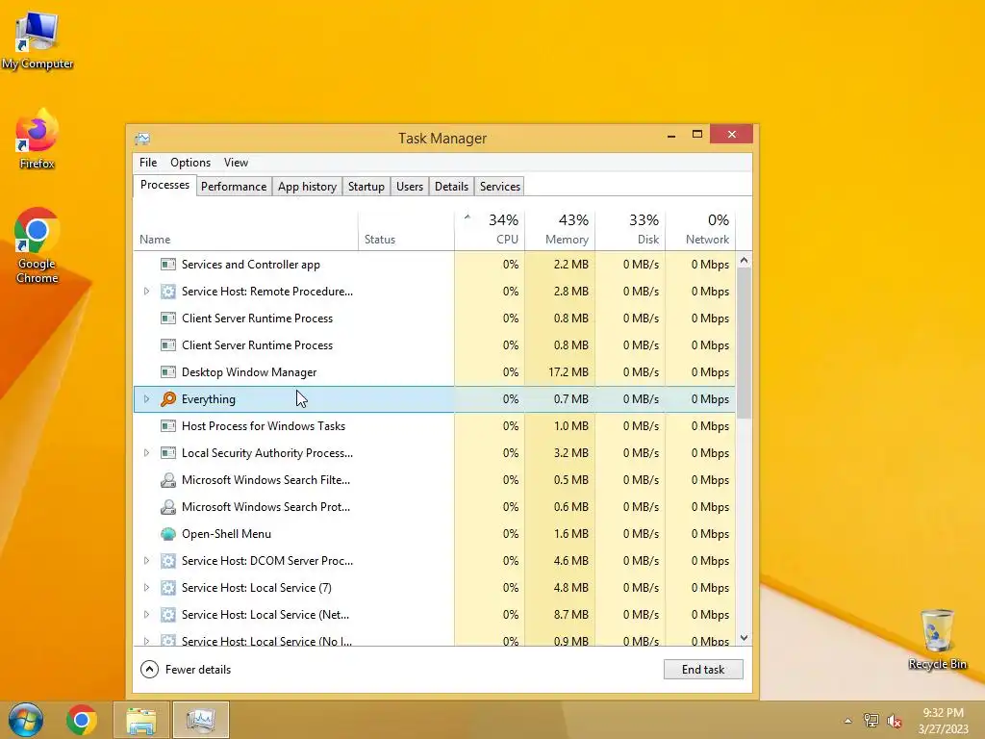Open the Recycle Bin on desktop

[x=937, y=639]
